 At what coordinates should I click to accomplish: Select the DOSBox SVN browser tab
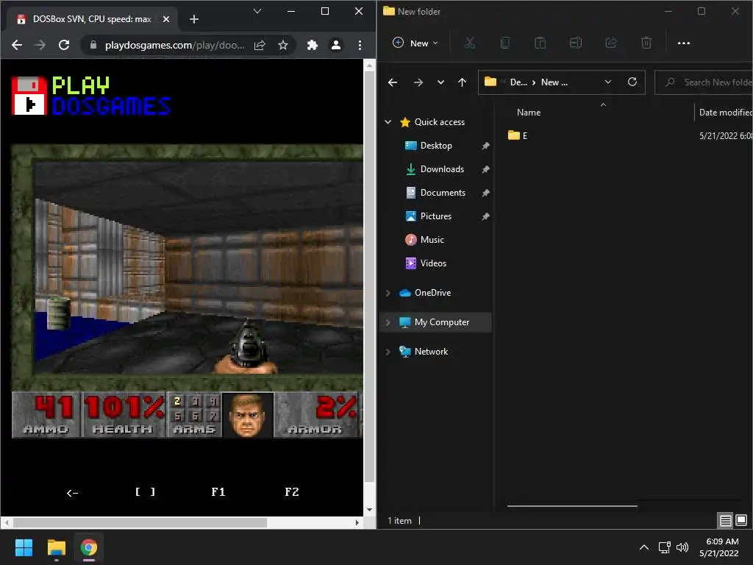tap(92, 19)
